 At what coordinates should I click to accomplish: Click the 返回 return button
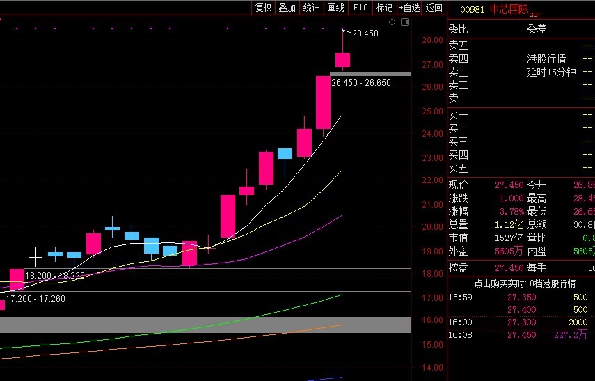click(x=434, y=8)
